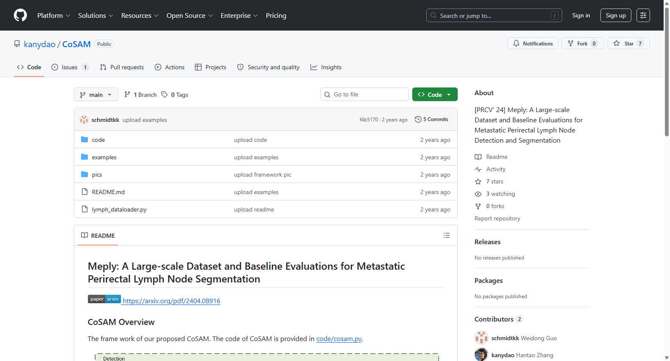Click the pulse icon beside Activity

[x=478, y=169]
